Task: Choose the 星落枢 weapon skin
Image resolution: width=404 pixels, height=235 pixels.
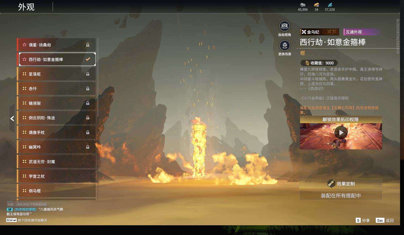Action: point(56,74)
